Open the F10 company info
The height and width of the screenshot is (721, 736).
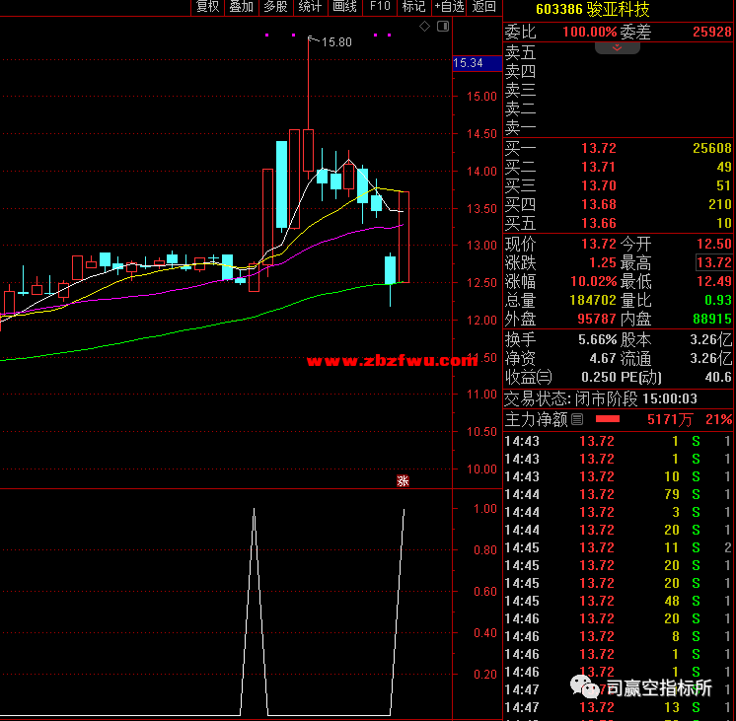coord(380,7)
